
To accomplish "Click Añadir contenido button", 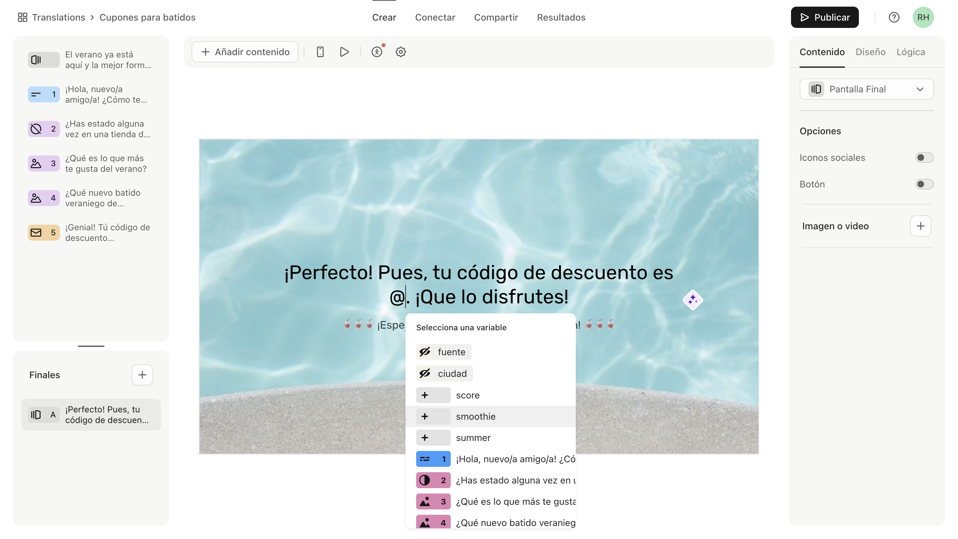I will [x=245, y=52].
